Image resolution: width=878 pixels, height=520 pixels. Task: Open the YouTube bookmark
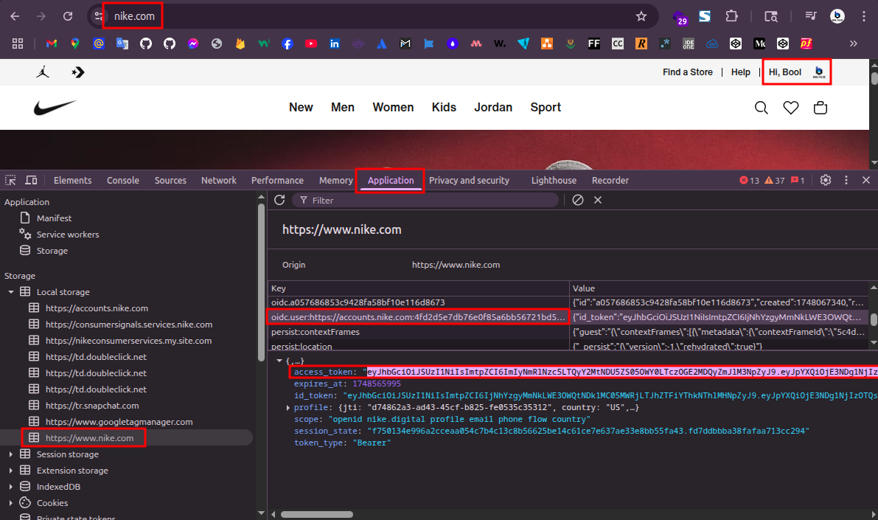pyautogui.click(x=311, y=44)
